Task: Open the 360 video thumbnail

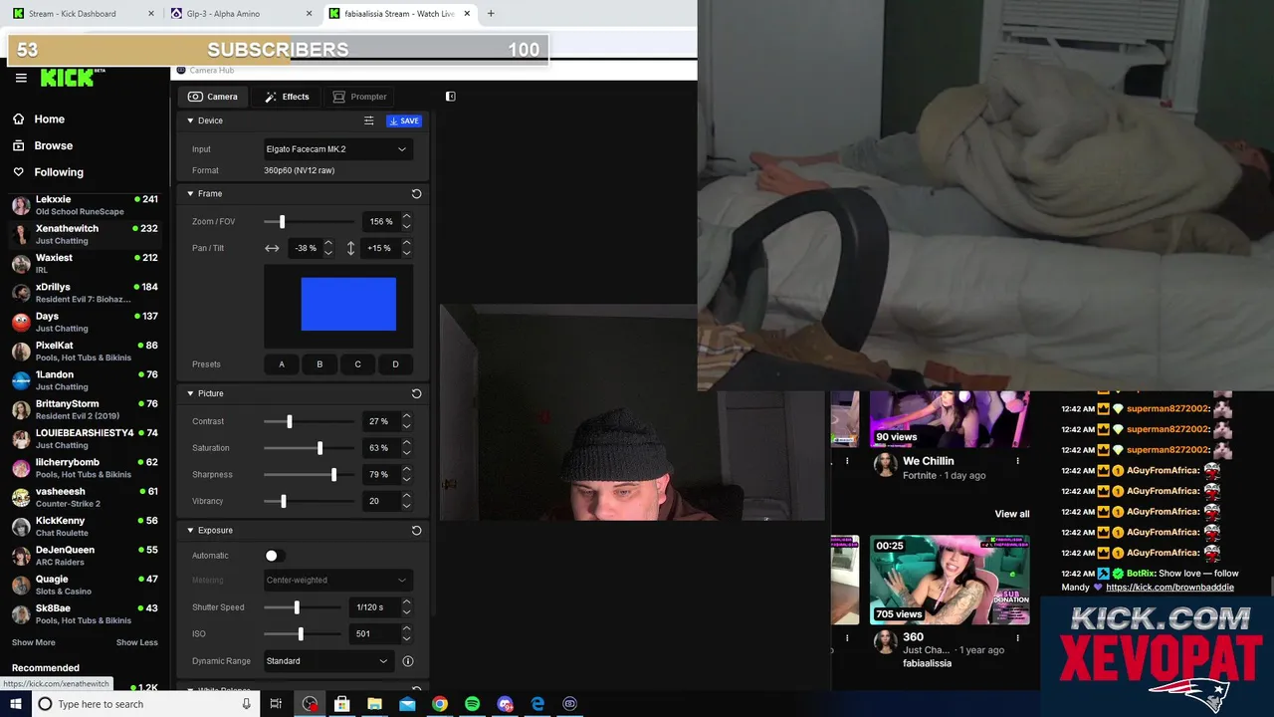Action: pyautogui.click(x=950, y=581)
